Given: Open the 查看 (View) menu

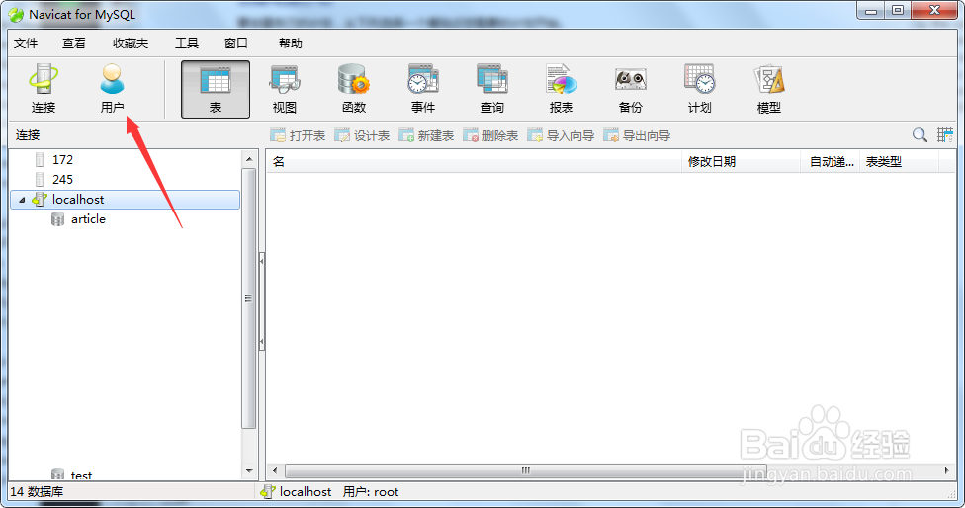Looking at the screenshot, I should tap(74, 43).
